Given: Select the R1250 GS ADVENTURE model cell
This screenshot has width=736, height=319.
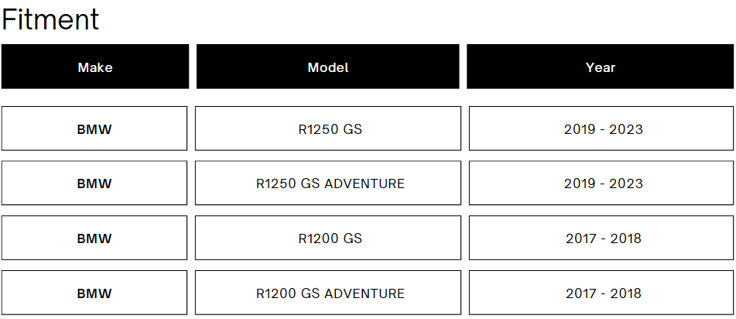Looking at the screenshot, I should point(328,184).
